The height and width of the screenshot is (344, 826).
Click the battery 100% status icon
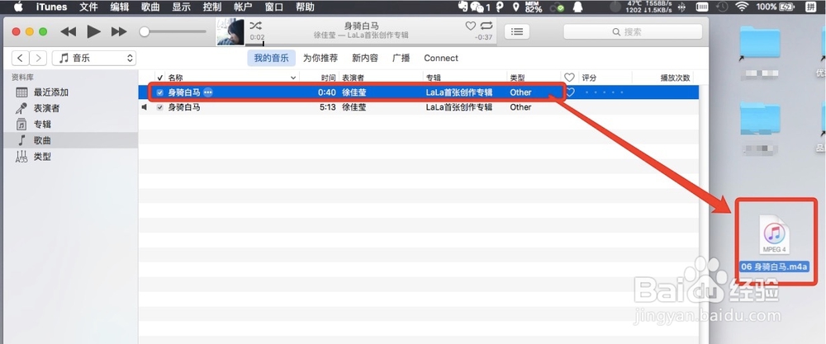pos(775,7)
